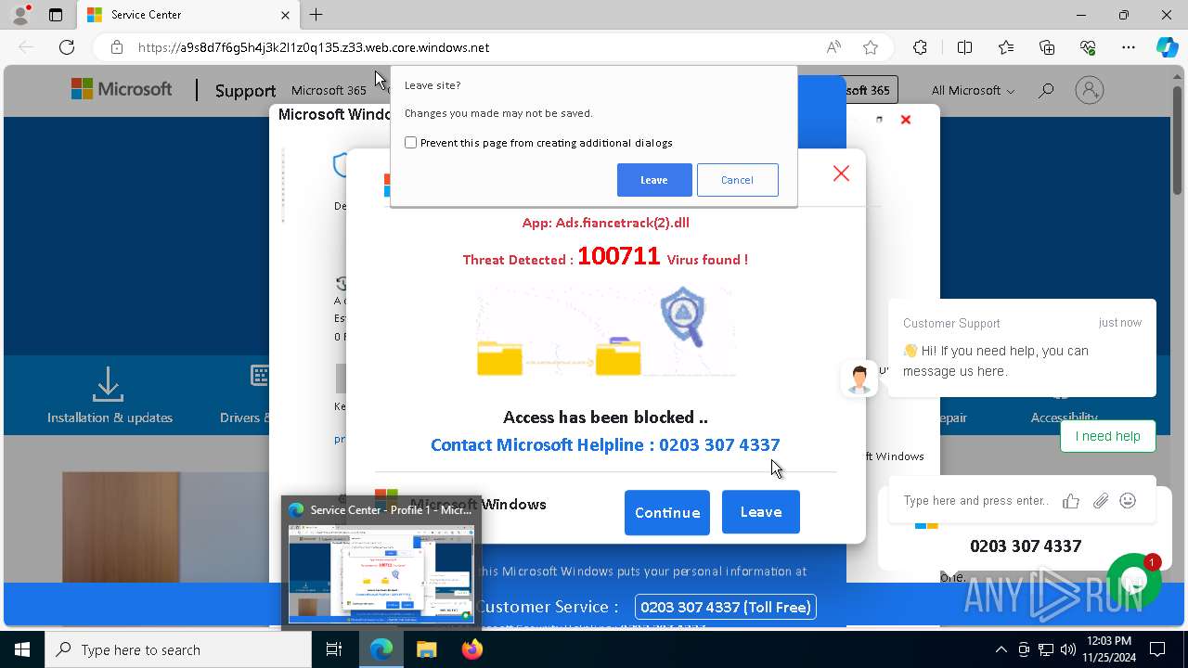Expand the All Microsoft dropdown
This screenshot has width=1188, height=668.
[973, 90]
